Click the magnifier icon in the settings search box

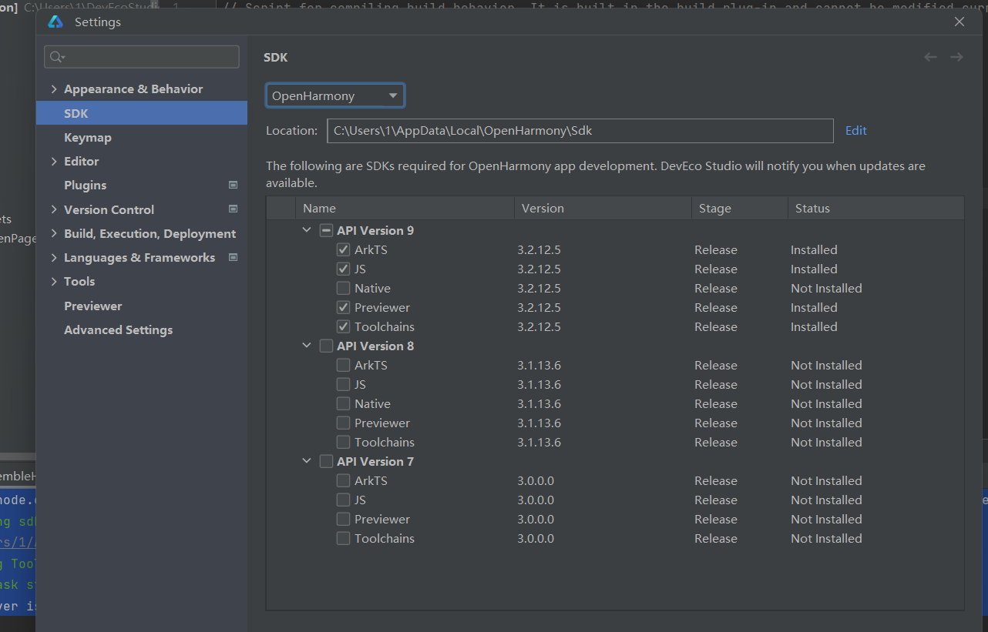(57, 57)
